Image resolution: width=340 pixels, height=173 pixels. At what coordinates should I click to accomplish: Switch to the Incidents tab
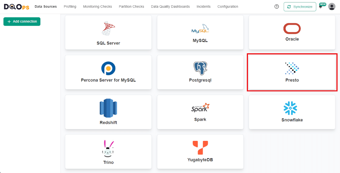tap(203, 7)
